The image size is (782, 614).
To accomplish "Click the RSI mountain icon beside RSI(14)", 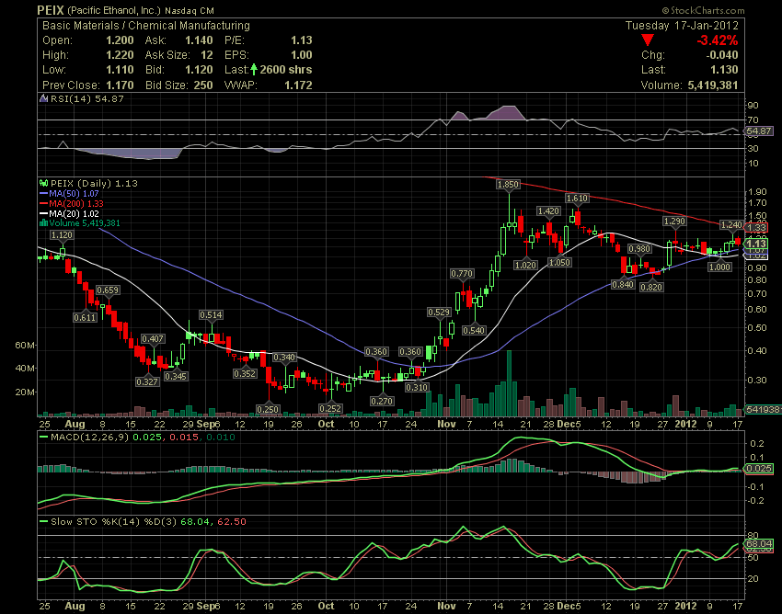I will [44, 98].
